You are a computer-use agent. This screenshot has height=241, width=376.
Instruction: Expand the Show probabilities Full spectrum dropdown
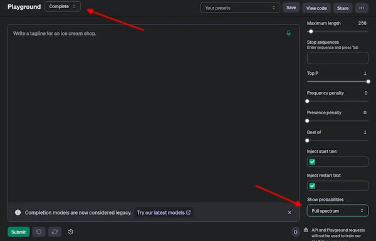337,210
